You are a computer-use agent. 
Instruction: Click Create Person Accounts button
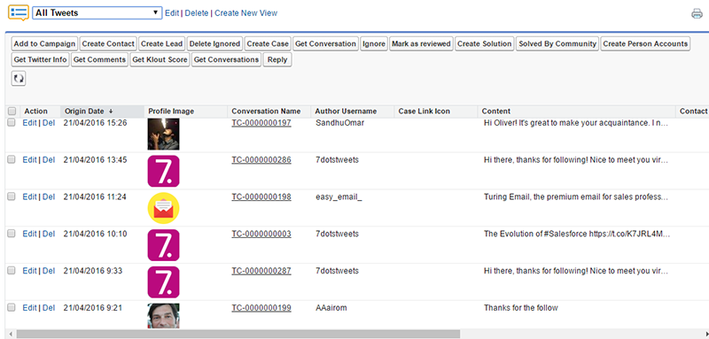point(645,43)
